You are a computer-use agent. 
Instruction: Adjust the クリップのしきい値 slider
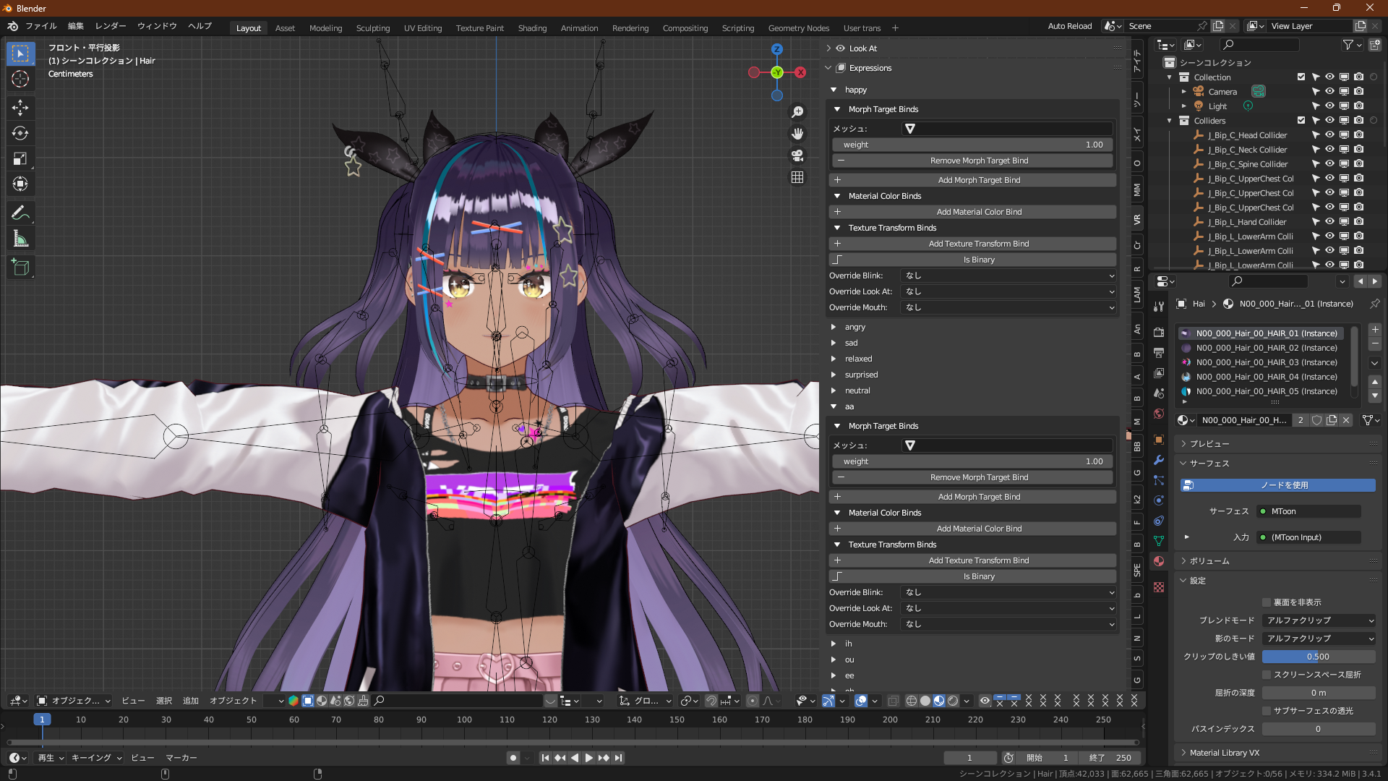pyautogui.click(x=1319, y=656)
